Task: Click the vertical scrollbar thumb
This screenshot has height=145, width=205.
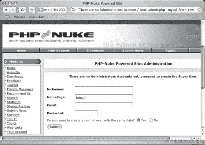Action: pos(203,67)
